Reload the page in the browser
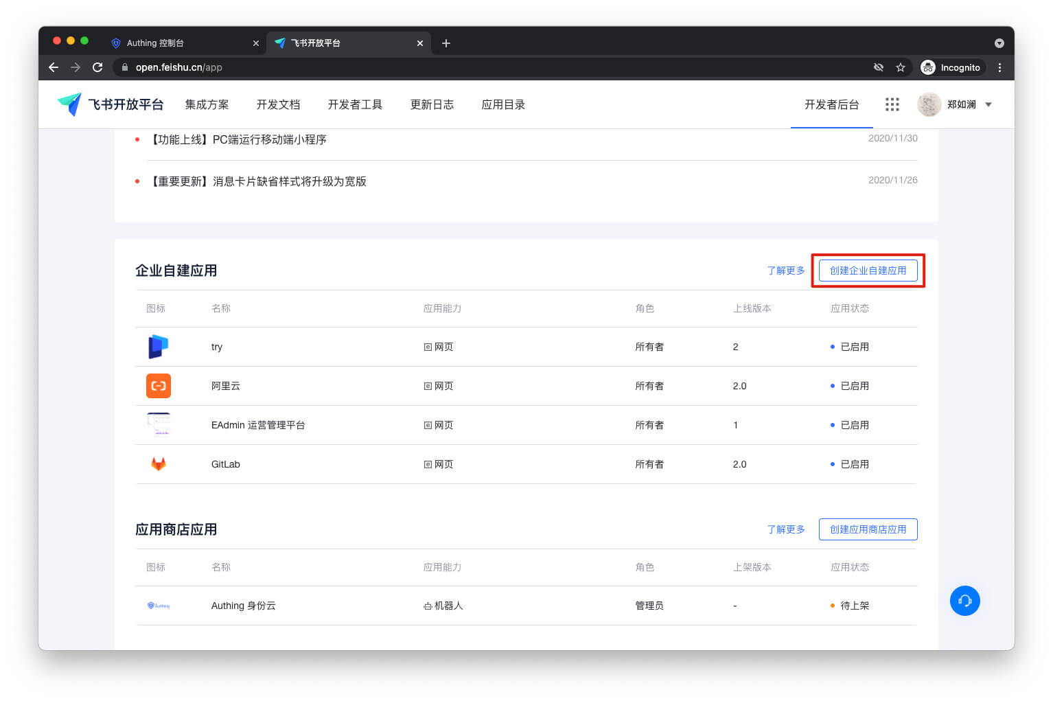The width and height of the screenshot is (1053, 701). (97, 67)
